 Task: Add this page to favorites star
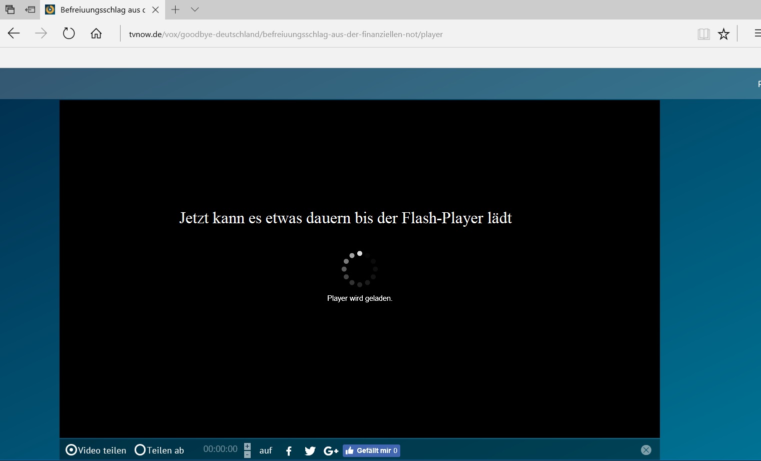(x=723, y=34)
